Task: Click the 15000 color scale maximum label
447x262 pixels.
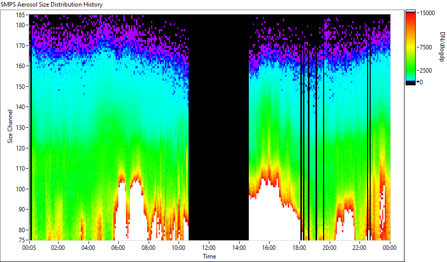Action: (x=427, y=13)
